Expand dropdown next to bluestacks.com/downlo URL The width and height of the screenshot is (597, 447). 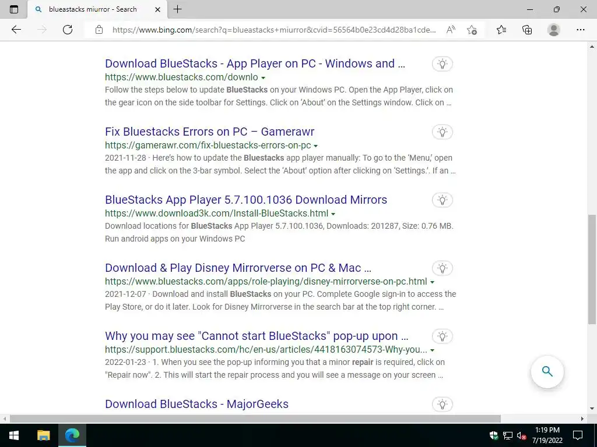pos(263,77)
